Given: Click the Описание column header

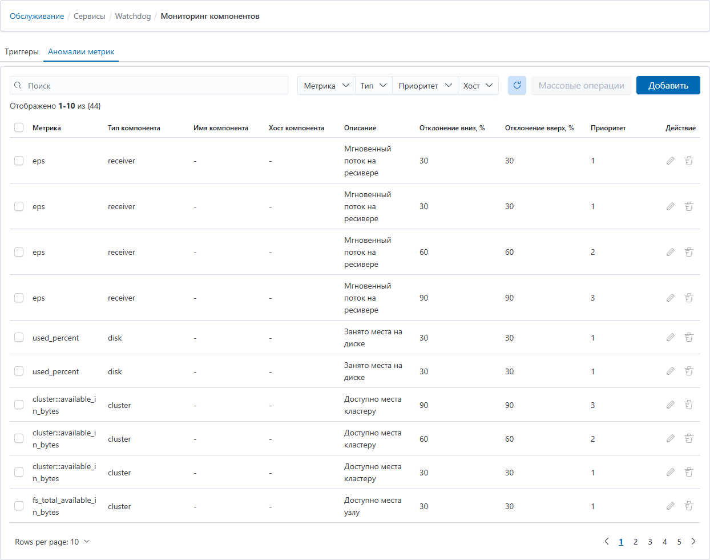Looking at the screenshot, I should pos(360,128).
